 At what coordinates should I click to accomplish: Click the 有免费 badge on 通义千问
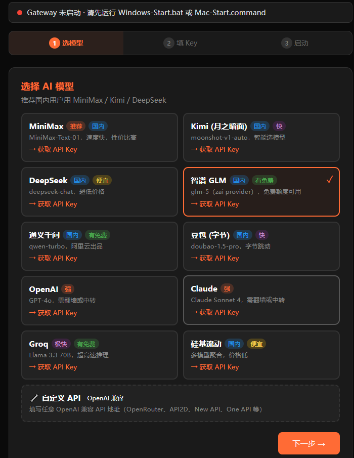[98, 235]
